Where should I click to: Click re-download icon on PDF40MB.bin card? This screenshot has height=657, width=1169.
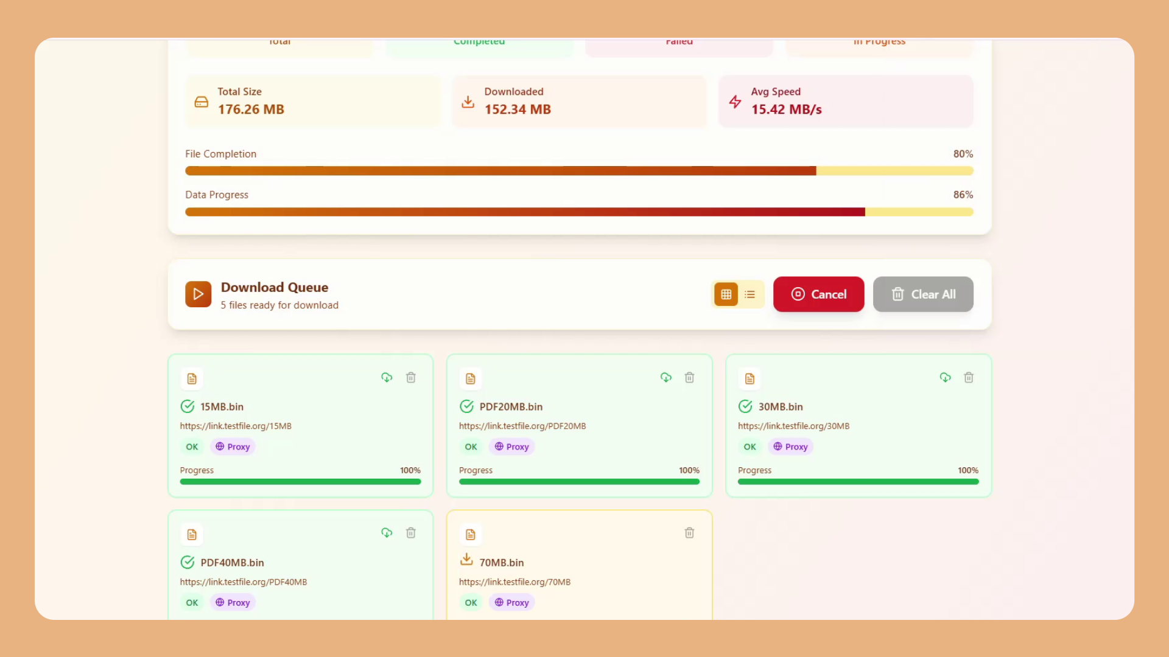click(x=387, y=533)
